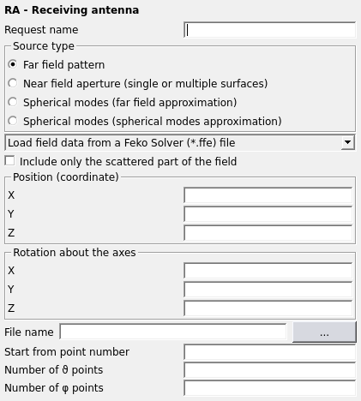The width and height of the screenshot is (361, 401).
Task: Choose Near field aperture source type
Action: [x=13, y=83]
